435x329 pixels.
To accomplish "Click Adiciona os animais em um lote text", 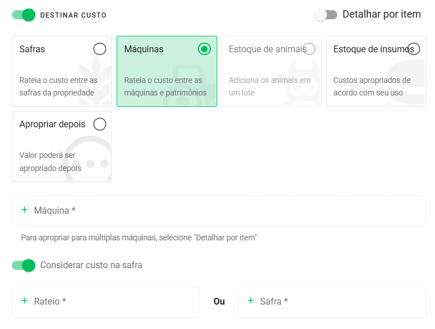I will (270, 86).
